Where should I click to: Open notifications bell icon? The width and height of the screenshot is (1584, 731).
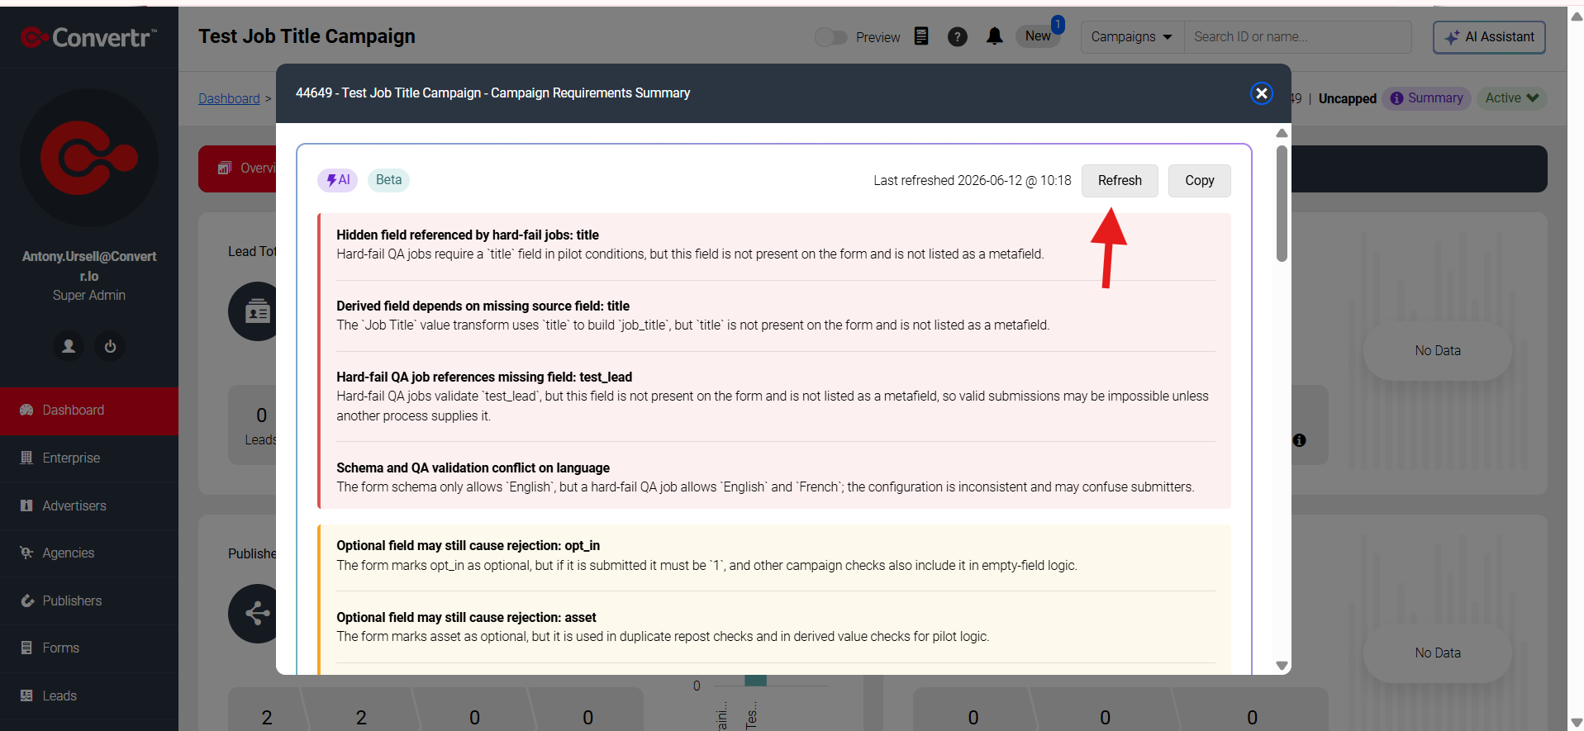click(x=995, y=36)
